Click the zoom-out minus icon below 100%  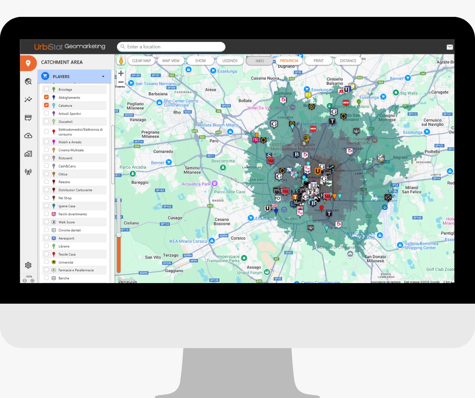click(25, 281)
